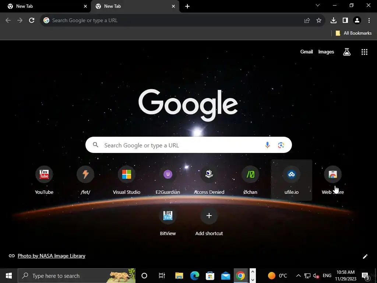Screen dimensions: 377x283
Task: Go back to previous page
Action: pyautogui.click(x=8, y=20)
